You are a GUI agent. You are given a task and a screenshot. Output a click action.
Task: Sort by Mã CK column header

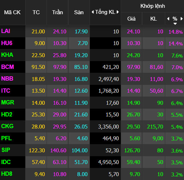pyautogui.click(x=12, y=12)
